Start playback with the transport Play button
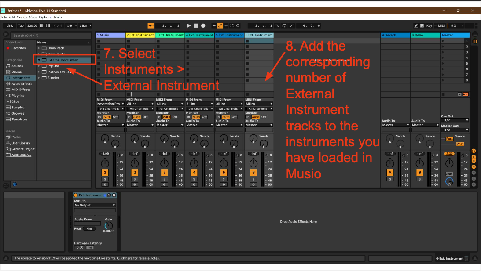The width and height of the screenshot is (481, 271). pos(189,26)
